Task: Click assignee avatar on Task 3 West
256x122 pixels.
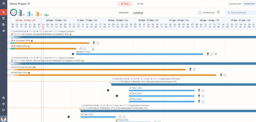Action: point(199,102)
